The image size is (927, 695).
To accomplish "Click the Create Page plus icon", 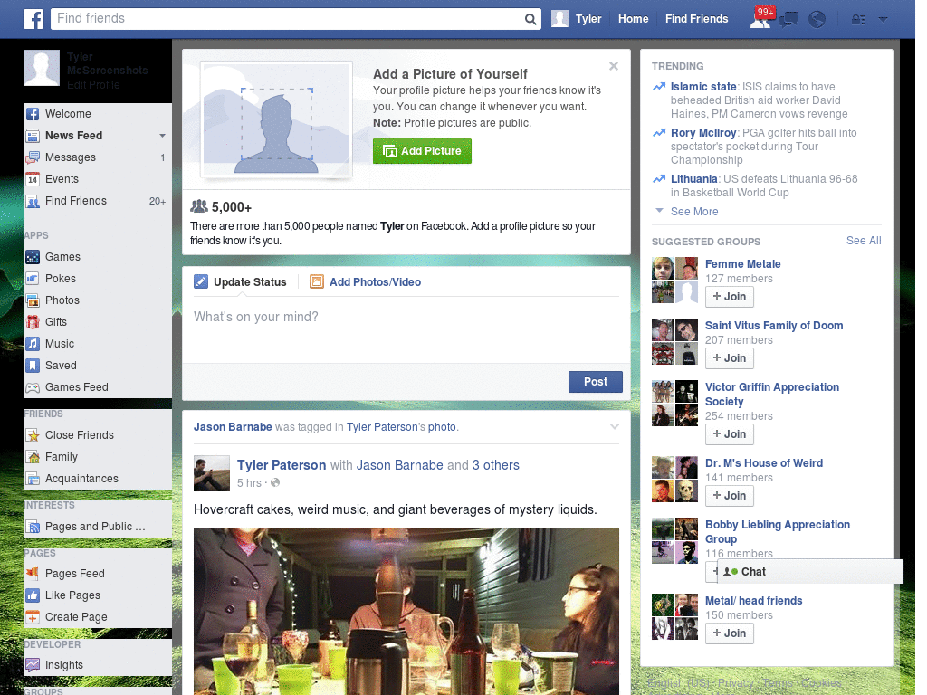I will coord(33,617).
